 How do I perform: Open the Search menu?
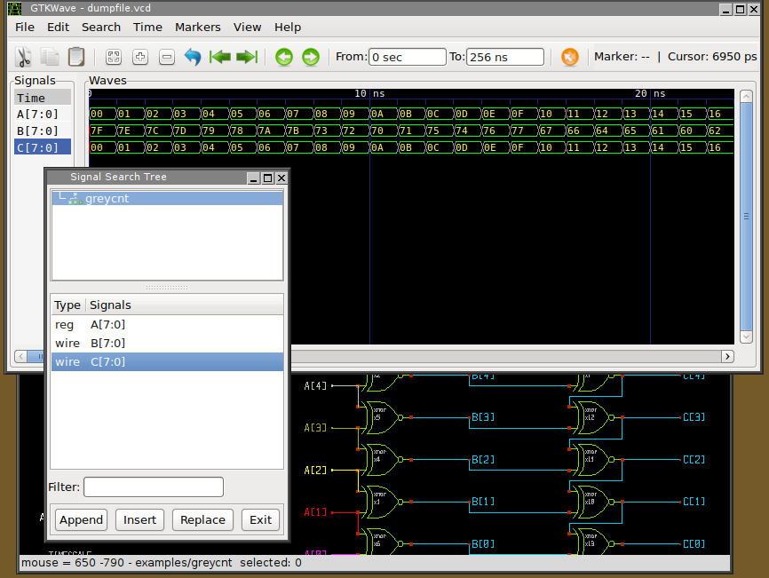point(101,28)
